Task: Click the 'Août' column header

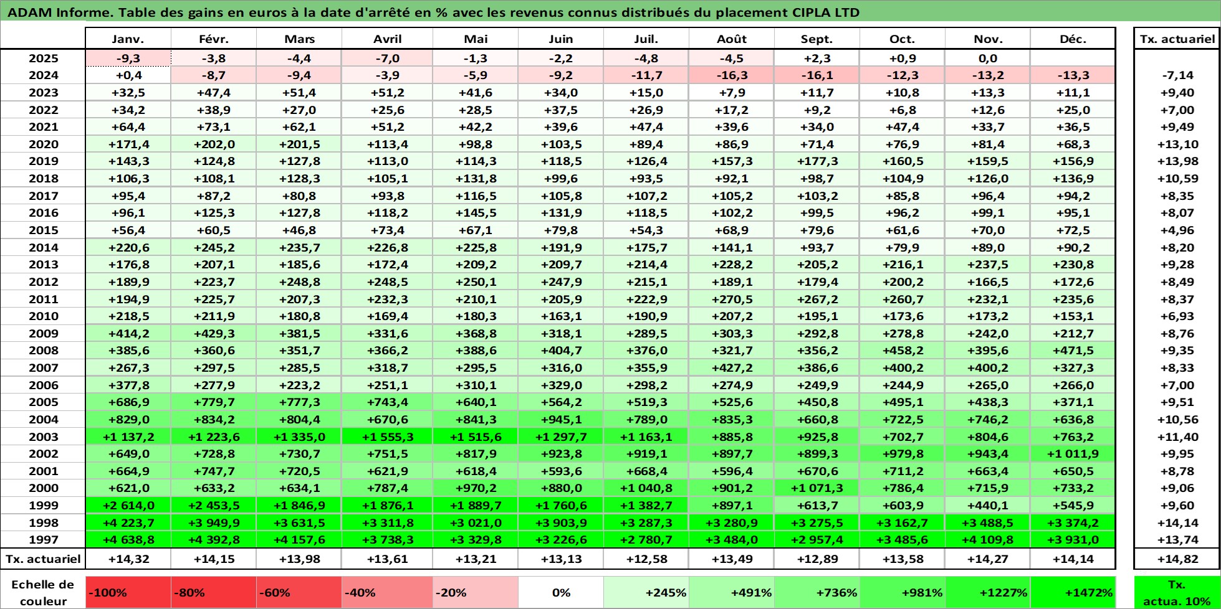Action: click(x=732, y=39)
